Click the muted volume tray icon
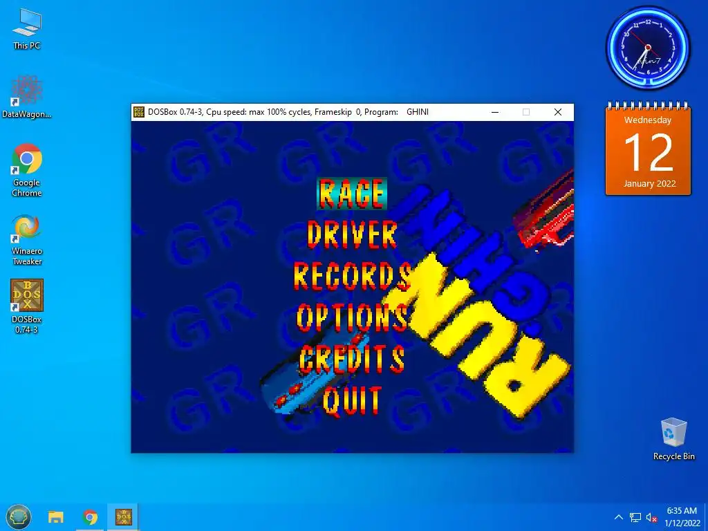 pyautogui.click(x=651, y=517)
